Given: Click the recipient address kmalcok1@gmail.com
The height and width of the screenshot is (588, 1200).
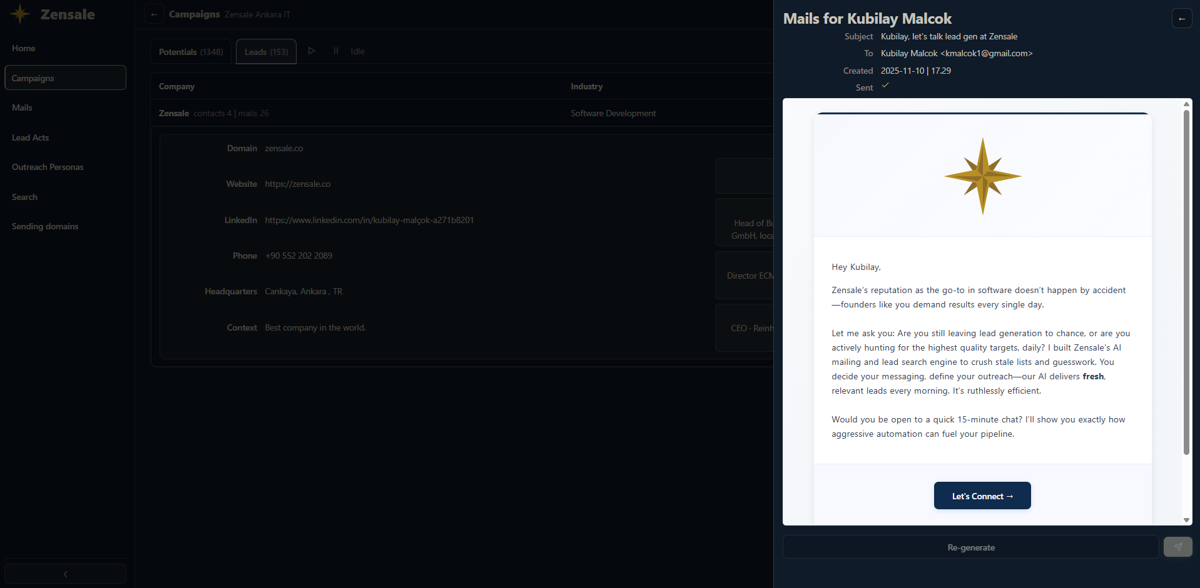Looking at the screenshot, I should coord(986,53).
